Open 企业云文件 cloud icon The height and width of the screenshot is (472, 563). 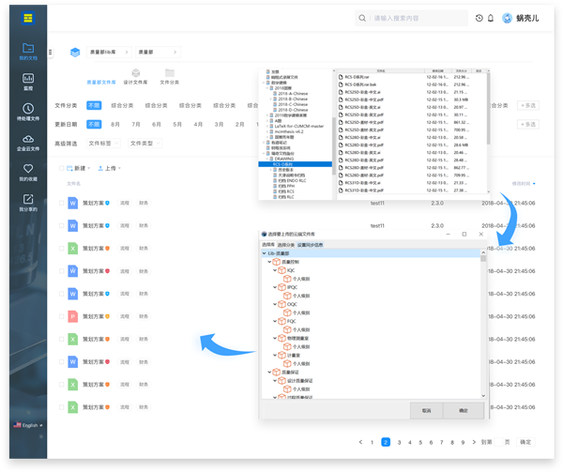click(x=28, y=143)
